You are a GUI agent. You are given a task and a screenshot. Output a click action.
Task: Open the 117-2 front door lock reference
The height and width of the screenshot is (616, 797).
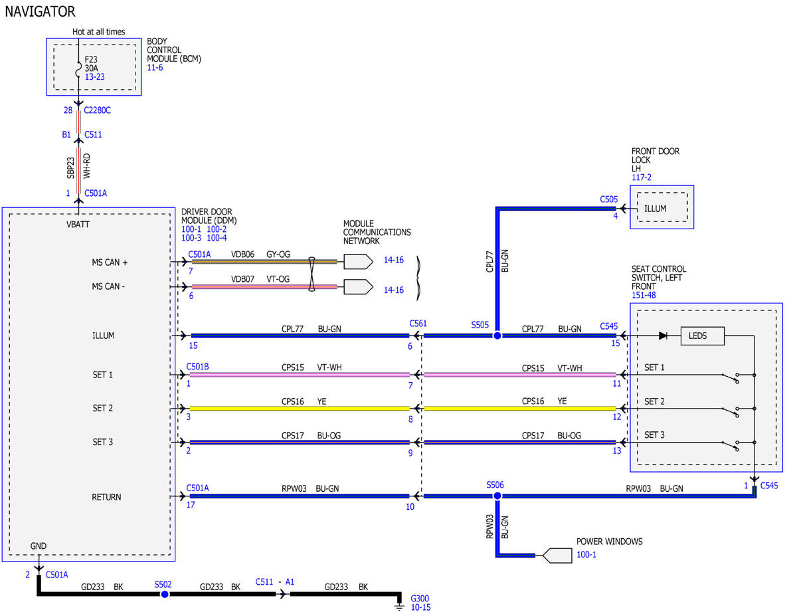tap(643, 177)
